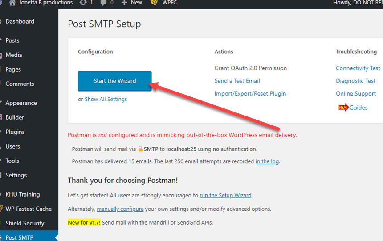Click the lock icon next to SMTP

point(140,149)
